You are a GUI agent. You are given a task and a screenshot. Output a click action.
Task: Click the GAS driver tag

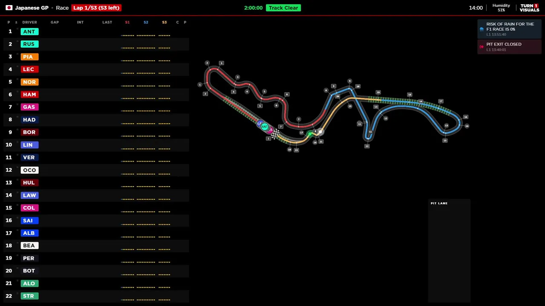29,107
